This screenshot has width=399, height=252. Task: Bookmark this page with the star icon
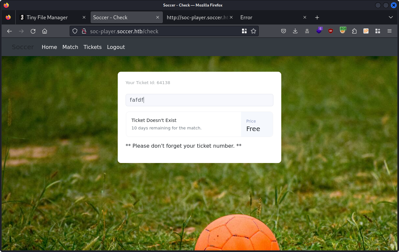coord(253,31)
